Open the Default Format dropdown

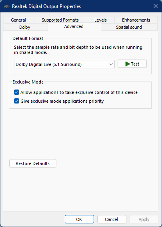[x=64, y=64]
